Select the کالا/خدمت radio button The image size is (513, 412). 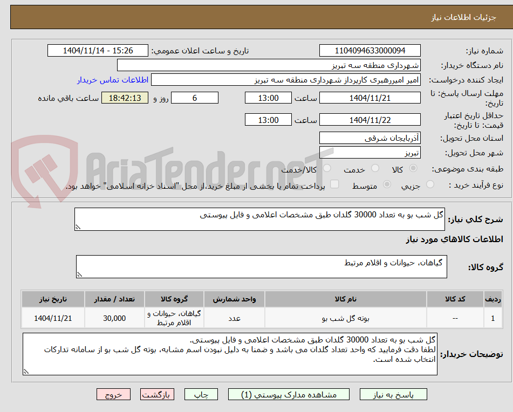(327, 168)
